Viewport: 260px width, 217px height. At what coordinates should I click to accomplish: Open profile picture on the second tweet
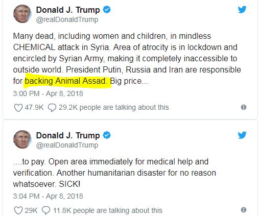(x=22, y=139)
